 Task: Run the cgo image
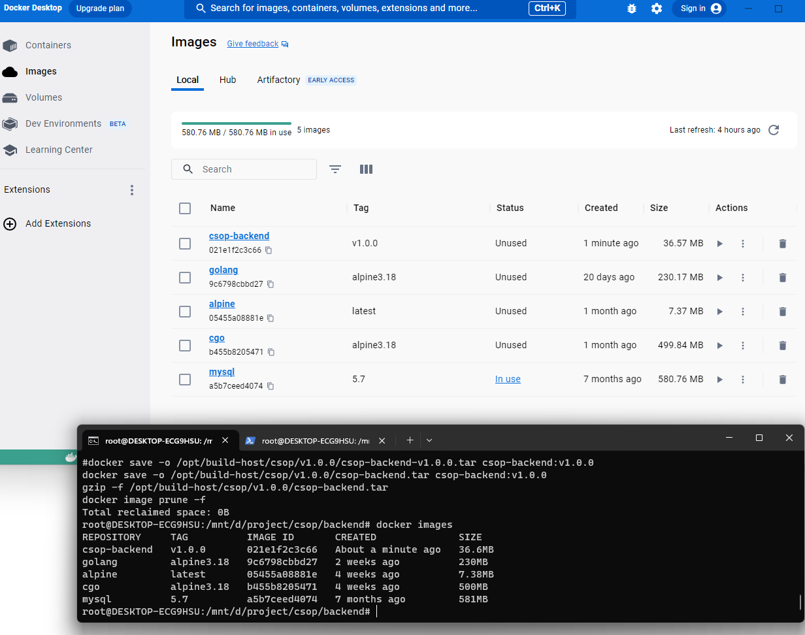719,346
